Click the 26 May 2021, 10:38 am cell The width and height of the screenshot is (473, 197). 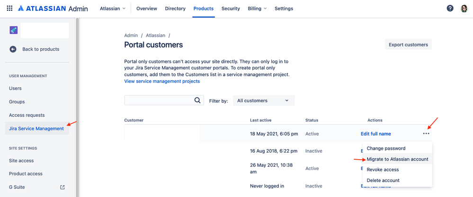coord(271,169)
